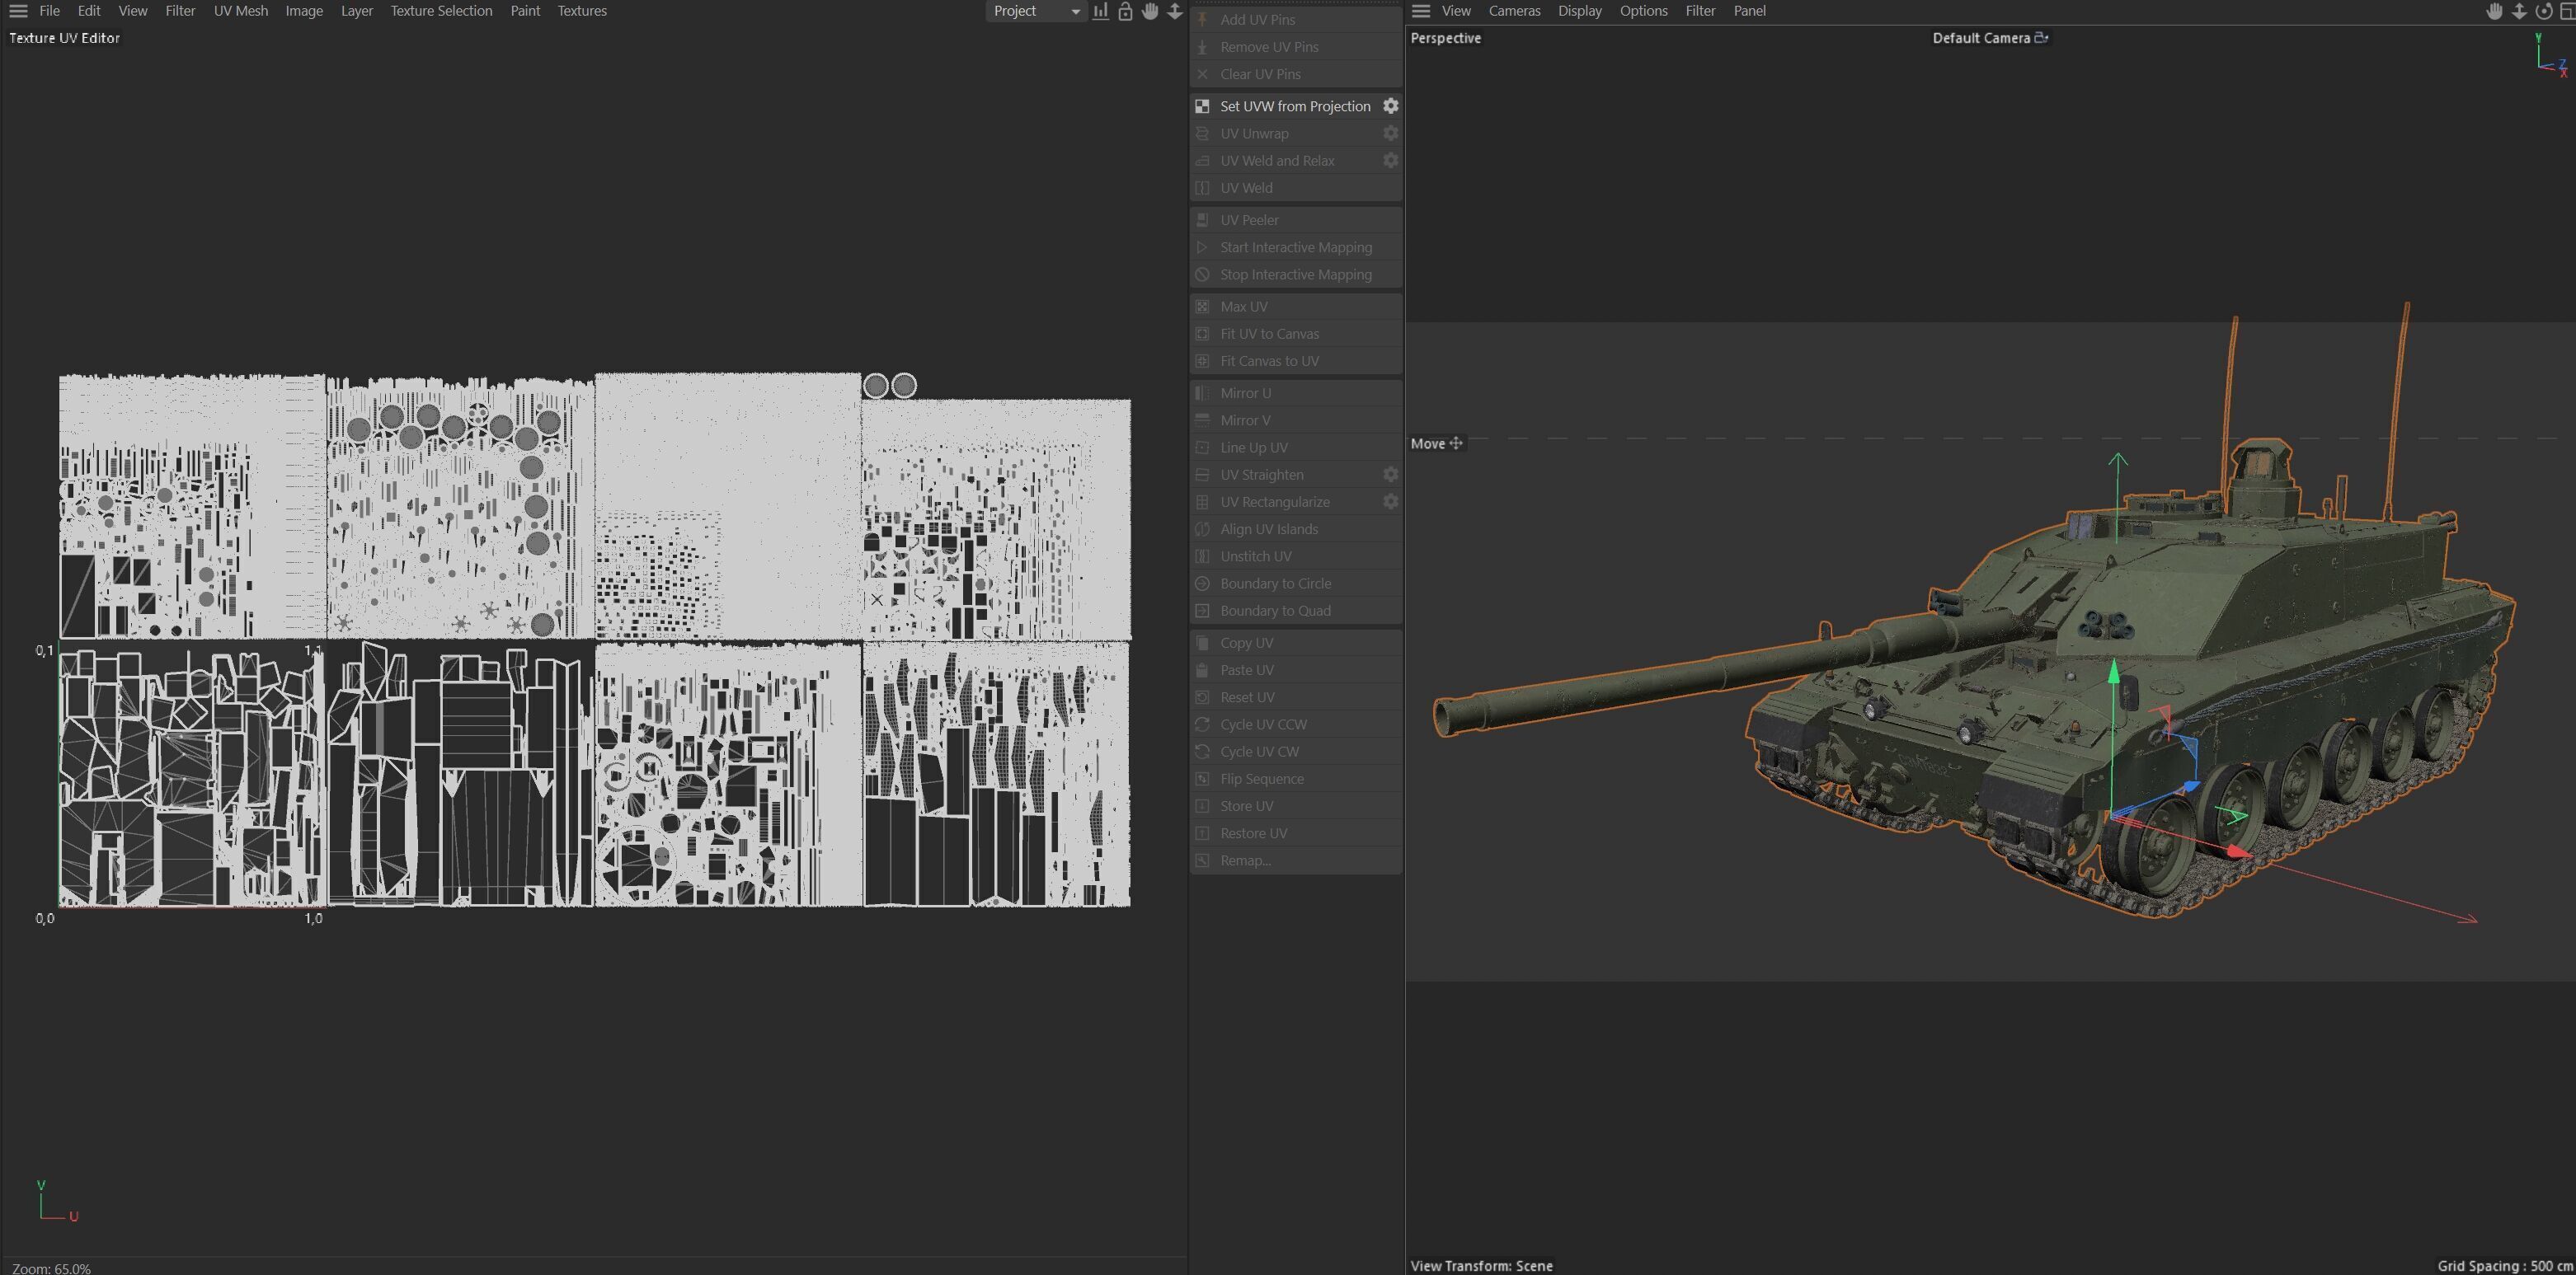Click Set UVW from Projection command
Viewport: 2576px width, 1275px height.
(x=1294, y=106)
